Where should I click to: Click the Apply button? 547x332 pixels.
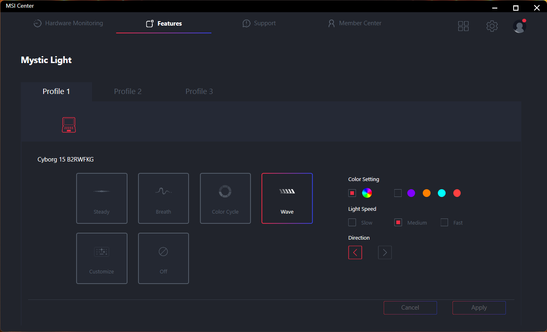pos(479,308)
